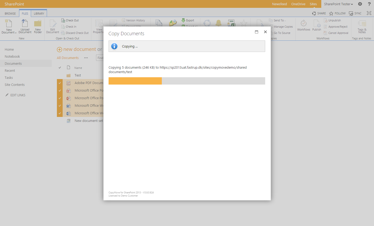This screenshot has width=374, height=226.
Task: Click EDIT LINKS in the left navigation
Action: 15,95
